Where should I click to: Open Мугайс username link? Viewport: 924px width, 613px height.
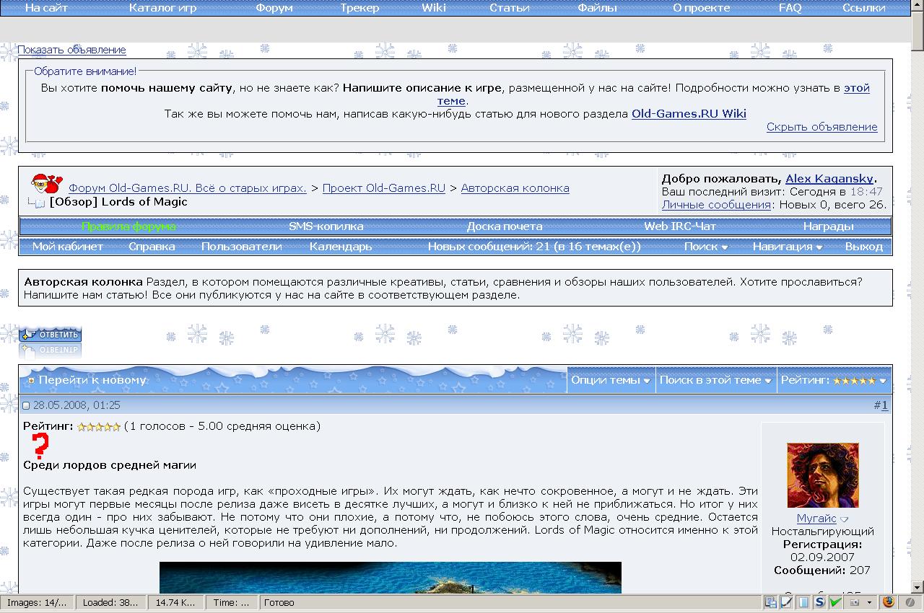tap(816, 519)
